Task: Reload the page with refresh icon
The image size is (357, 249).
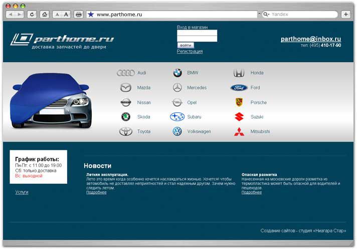Action: tap(32, 15)
